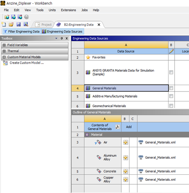Open the Help menu
Viewport: 189px width, 193px height.
tap(96, 10)
